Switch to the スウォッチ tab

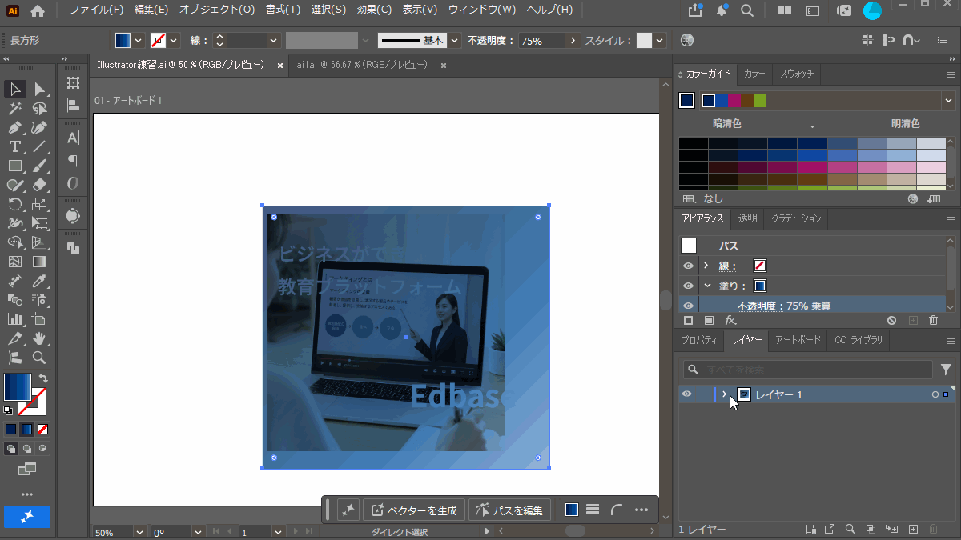click(x=797, y=74)
